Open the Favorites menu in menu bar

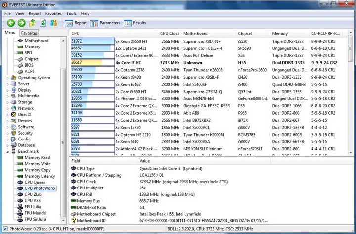pos(53,14)
